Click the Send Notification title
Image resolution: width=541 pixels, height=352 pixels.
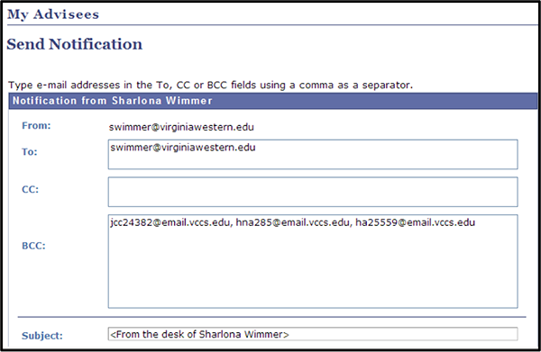[75, 44]
